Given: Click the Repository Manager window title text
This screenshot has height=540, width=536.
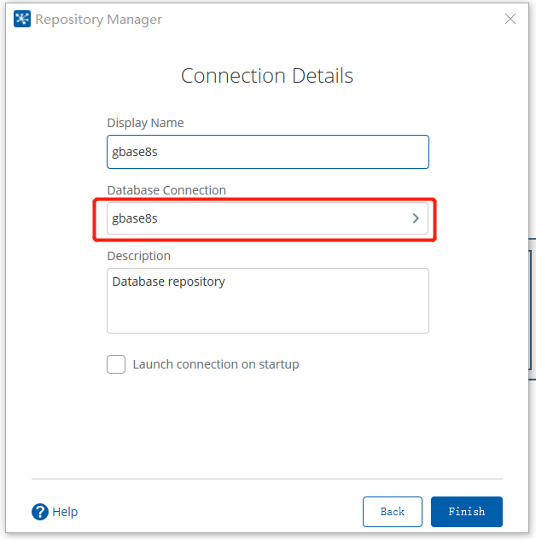Looking at the screenshot, I should point(98,19).
